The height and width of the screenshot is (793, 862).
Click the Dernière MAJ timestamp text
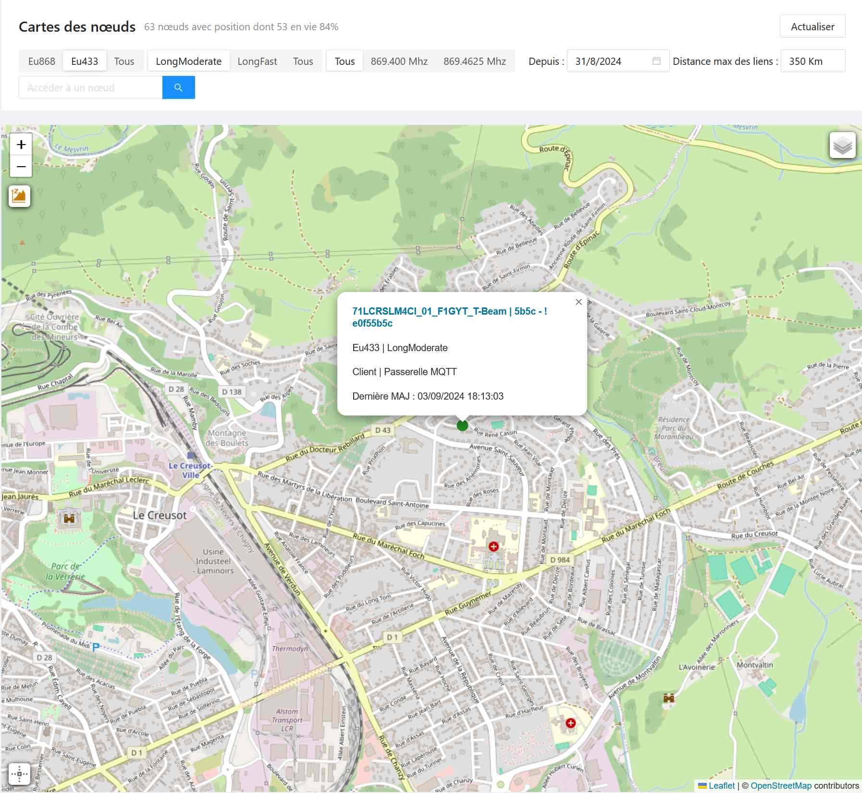[x=428, y=396]
